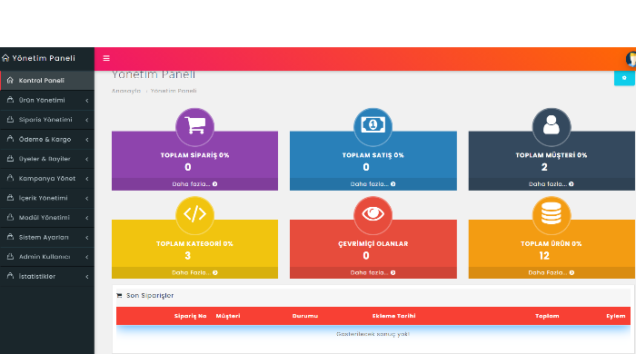Click the Yönetim Paneli breadcrumb entry
The image size is (636, 354).
tap(174, 91)
